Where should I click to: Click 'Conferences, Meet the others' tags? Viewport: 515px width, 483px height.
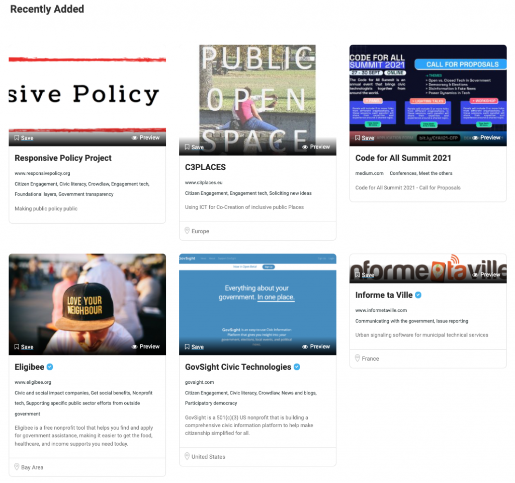(x=421, y=173)
